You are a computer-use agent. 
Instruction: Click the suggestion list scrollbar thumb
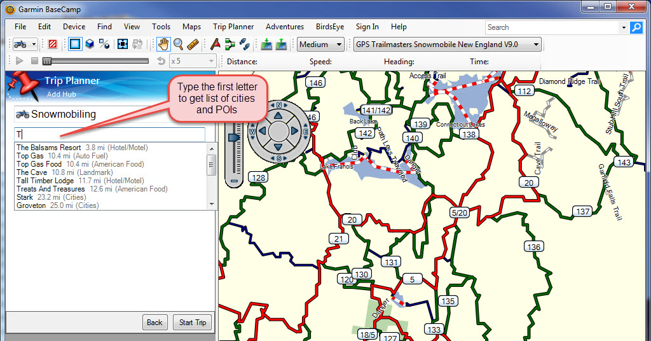pyautogui.click(x=212, y=165)
